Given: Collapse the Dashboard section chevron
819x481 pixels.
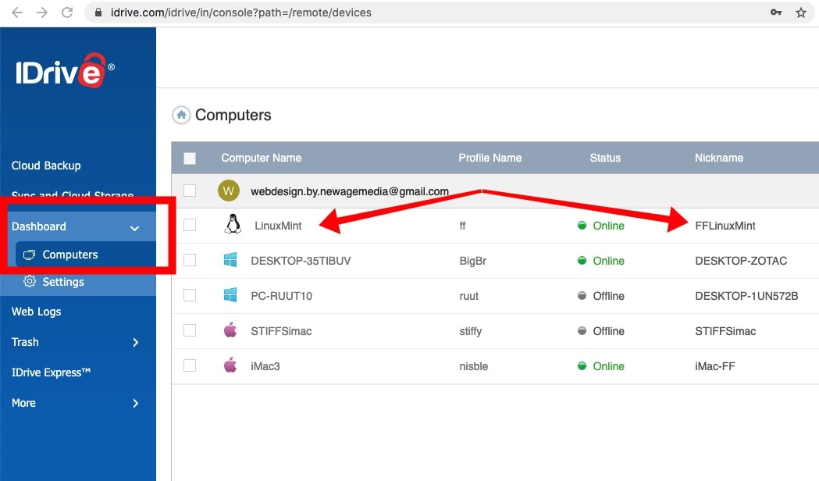Looking at the screenshot, I should pos(134,227).
